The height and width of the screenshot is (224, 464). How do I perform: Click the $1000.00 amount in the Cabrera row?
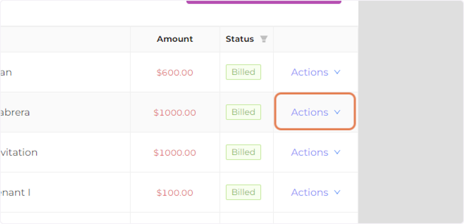175,112
